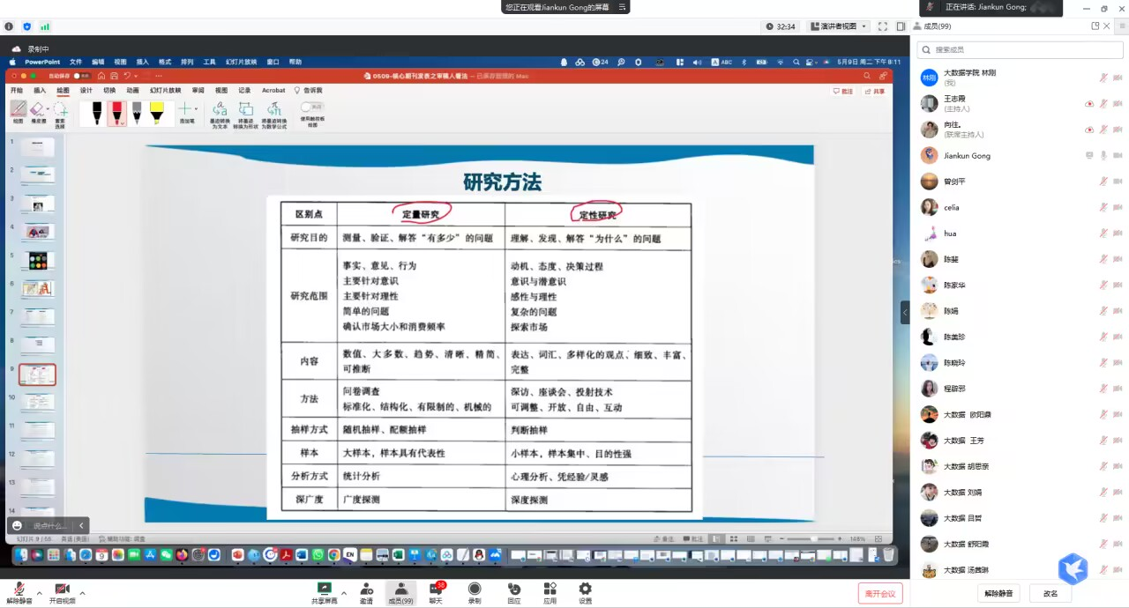Expand the Add Pen dropdown arrow
Image resolution: width=1129 pixels, height=608 pixels.
pyautogui.click(x=196, y=109)
